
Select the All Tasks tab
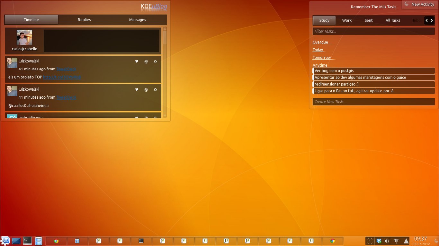393,20
